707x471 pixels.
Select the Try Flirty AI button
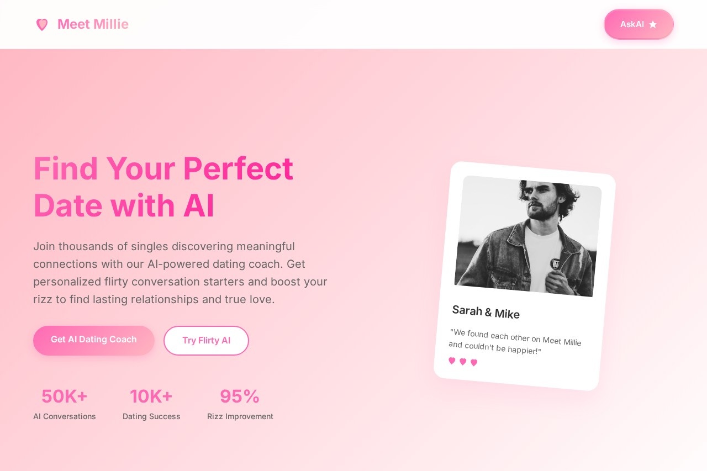pyautogui.click(x=206, y=341)
